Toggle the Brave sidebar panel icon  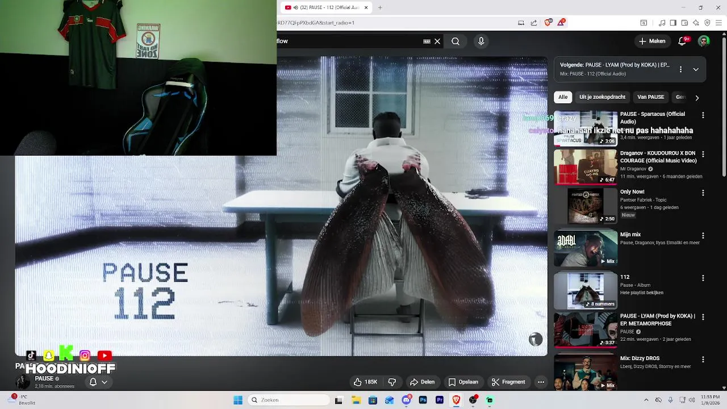tap(673, 23)
